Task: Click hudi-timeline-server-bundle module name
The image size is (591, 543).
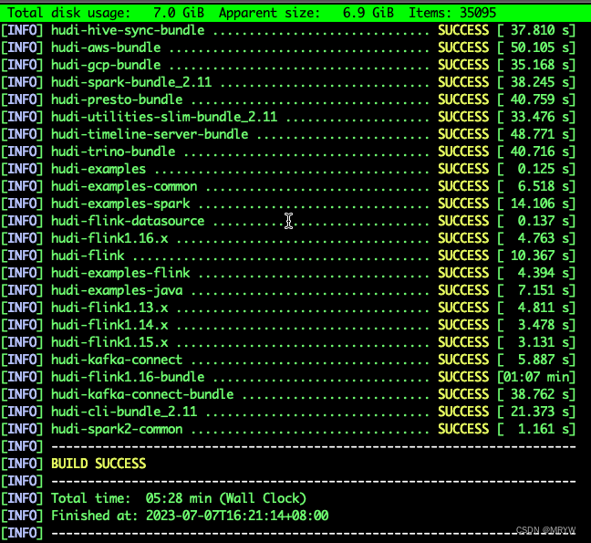Action: (x=150, y=135)
